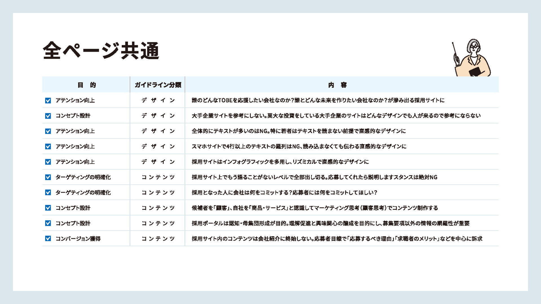Toggle checkbox for first アテンション向上 row

(x=48, y=100)
